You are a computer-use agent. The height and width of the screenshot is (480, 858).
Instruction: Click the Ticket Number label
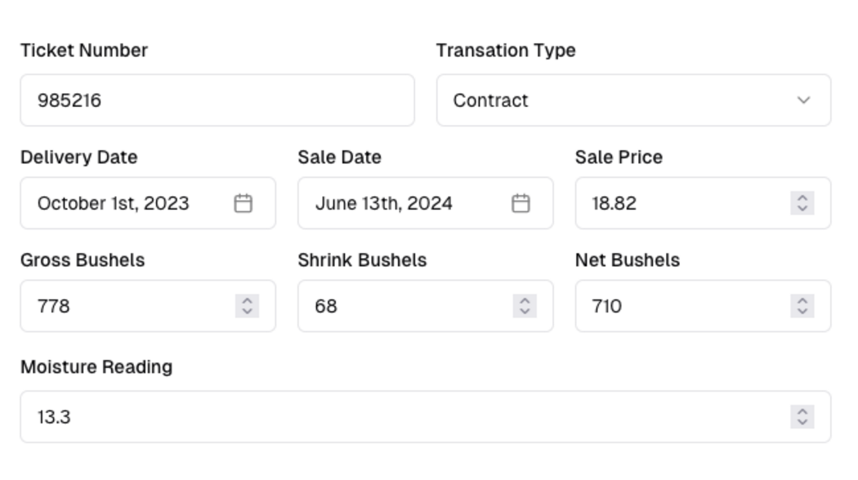(x=84, y=51)
